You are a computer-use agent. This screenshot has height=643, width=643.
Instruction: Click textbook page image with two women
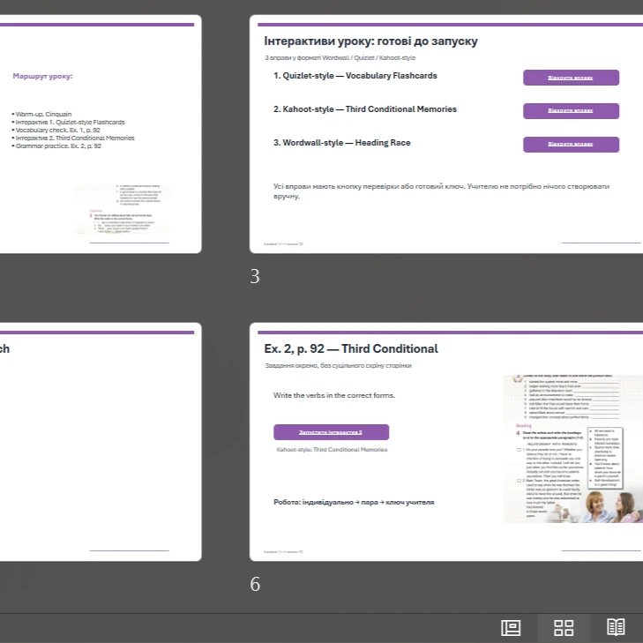point(573,449)
